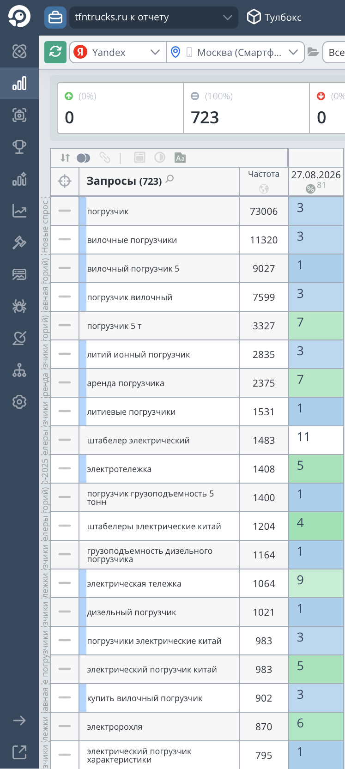This screenshot has width=345, height=769.
Task: Toggle the half-circle contrast icon
Action: click(x=160, y=158)
